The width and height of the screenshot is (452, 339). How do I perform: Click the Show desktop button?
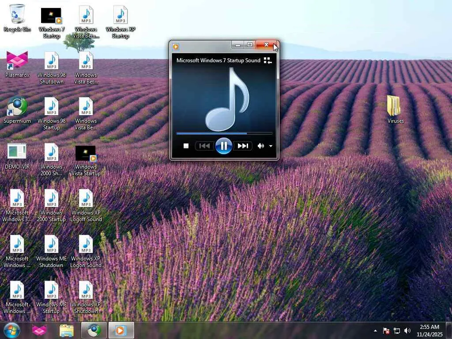[449, 330]
